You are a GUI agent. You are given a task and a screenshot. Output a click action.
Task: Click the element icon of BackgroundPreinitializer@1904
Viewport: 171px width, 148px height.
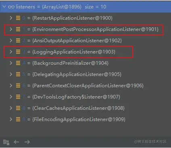(18, 63)
